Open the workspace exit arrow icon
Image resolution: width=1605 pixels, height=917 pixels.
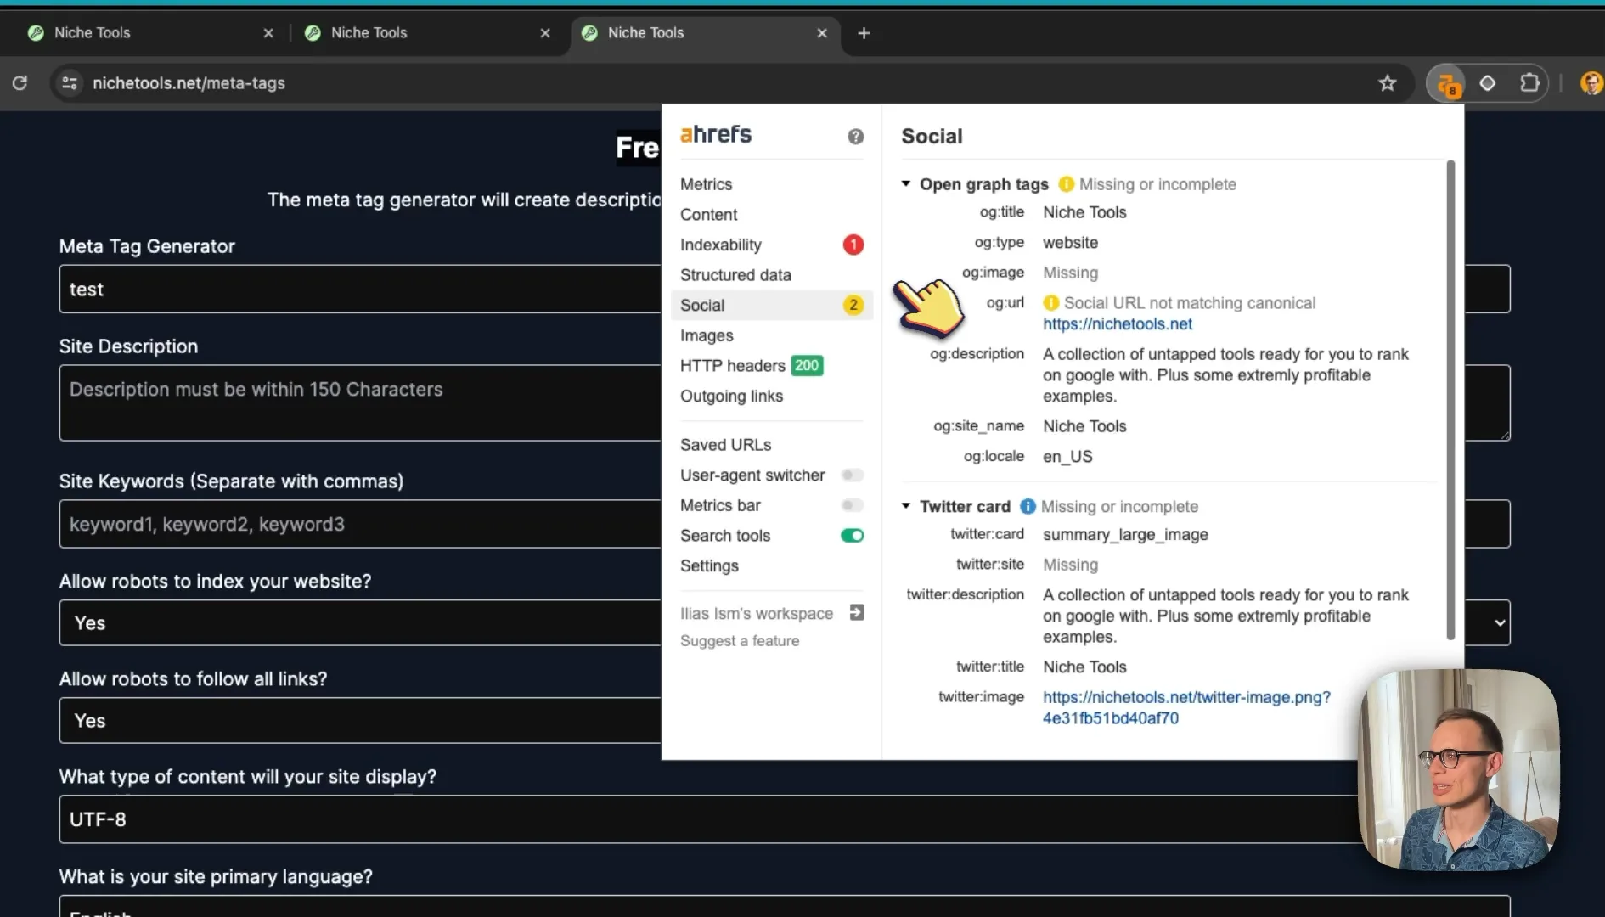pyautogui.click(x=857, y=613)
